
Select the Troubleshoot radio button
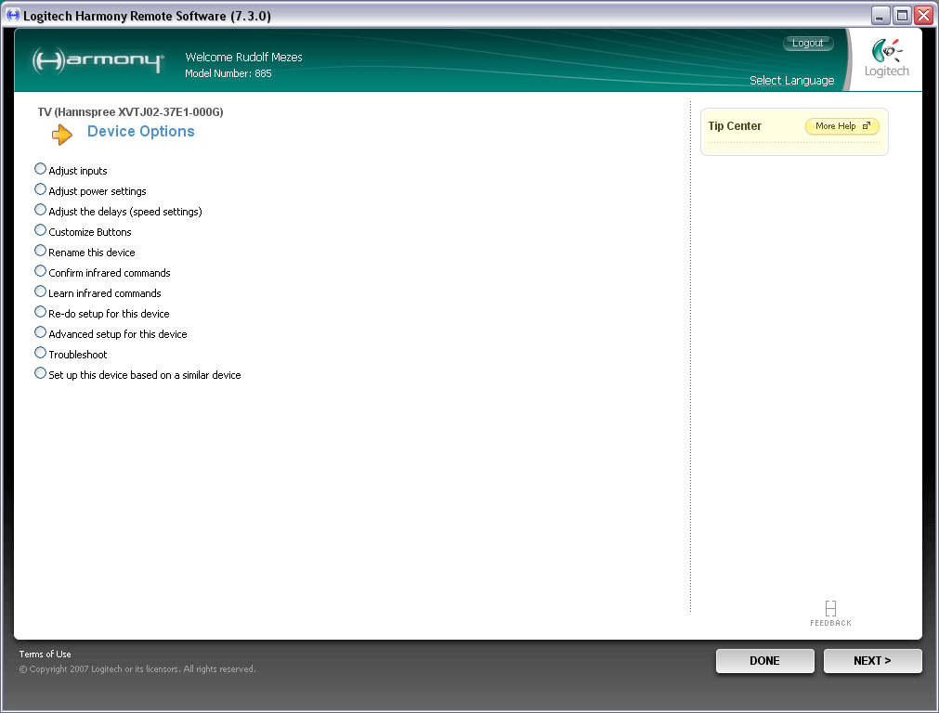click(x=40, y=352)
